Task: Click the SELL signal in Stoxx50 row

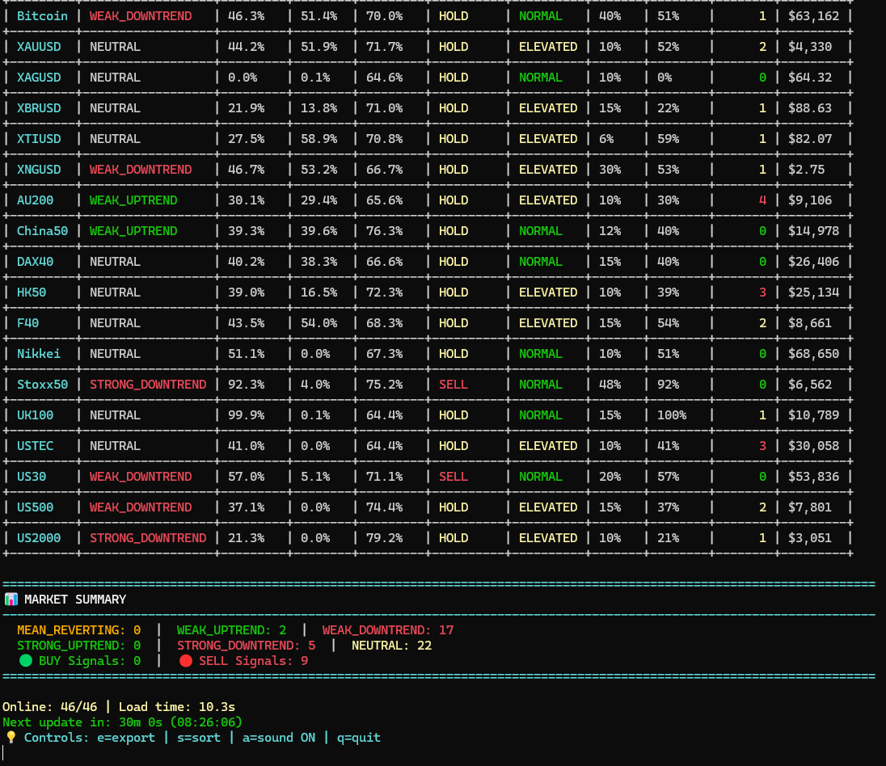Action: click(x=454, y=385)
